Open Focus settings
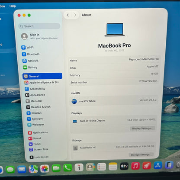This screenshot has width=180, height=180. (x=35, y=144)
